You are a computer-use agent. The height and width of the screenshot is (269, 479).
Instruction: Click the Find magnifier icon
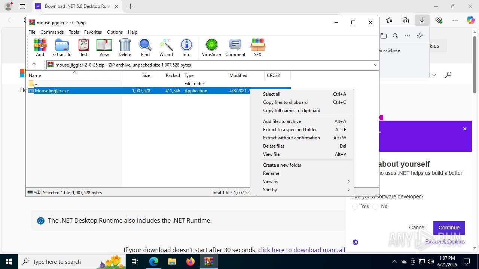tap(145, 47)
